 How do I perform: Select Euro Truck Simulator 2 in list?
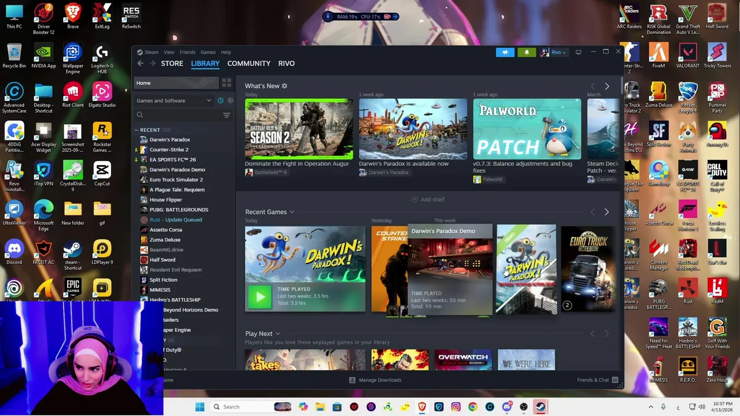coord(176,180)
